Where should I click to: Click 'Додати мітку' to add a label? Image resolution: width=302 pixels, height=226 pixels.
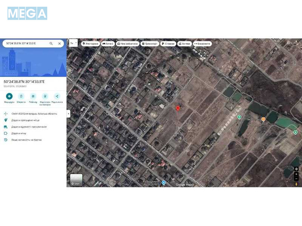coord(19,133)
